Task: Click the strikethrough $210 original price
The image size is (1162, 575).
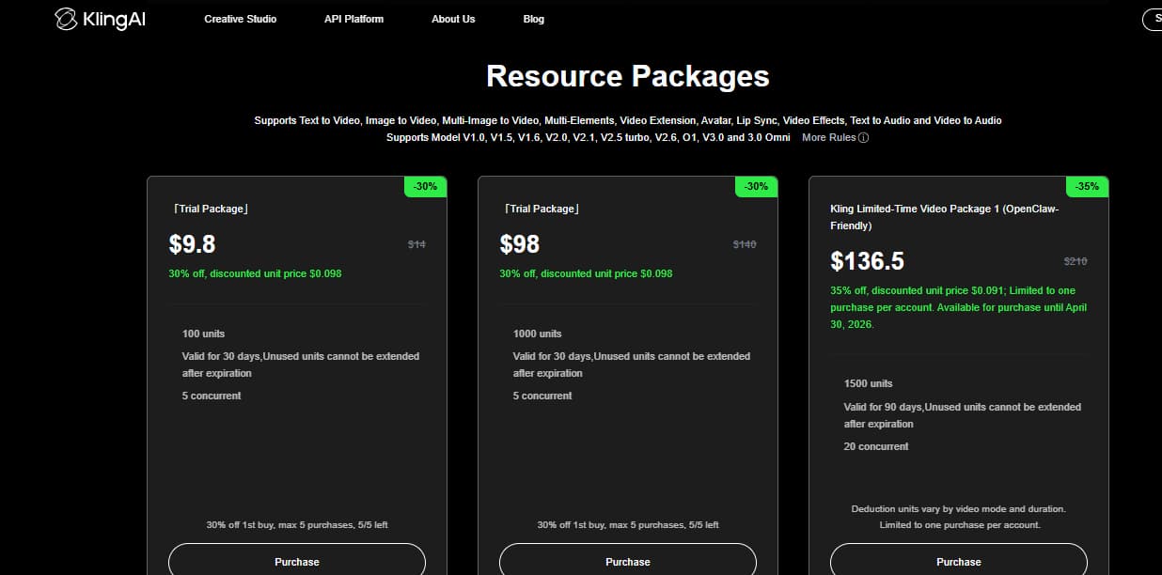Action: coord(1075,261)
